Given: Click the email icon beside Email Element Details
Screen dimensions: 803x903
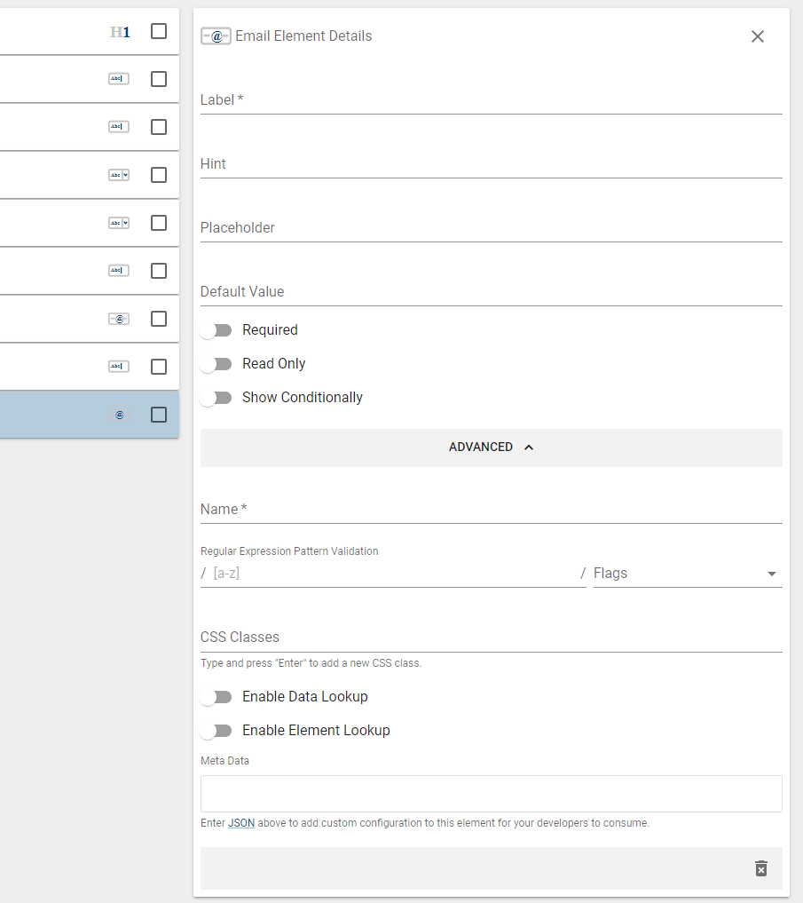Looking at the screenshot, I should click(x=216, y=36).
